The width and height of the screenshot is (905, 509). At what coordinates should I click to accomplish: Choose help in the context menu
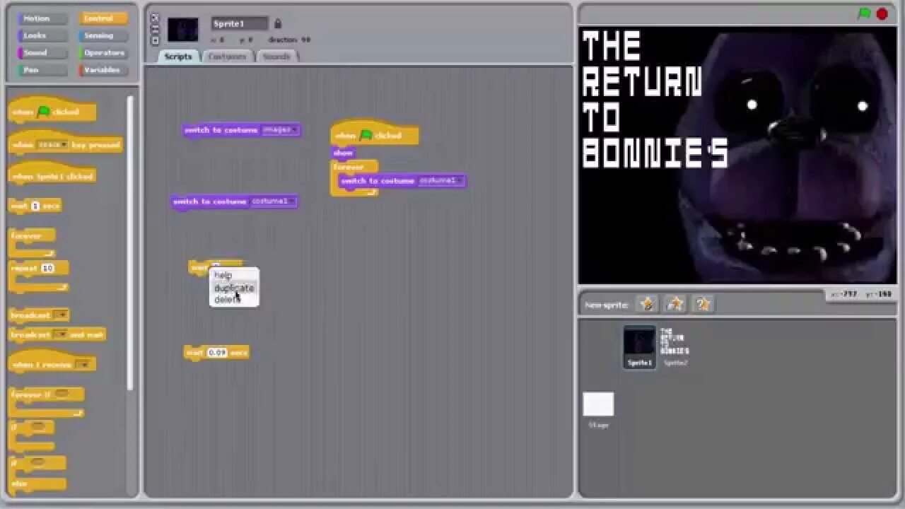point(223,275)
